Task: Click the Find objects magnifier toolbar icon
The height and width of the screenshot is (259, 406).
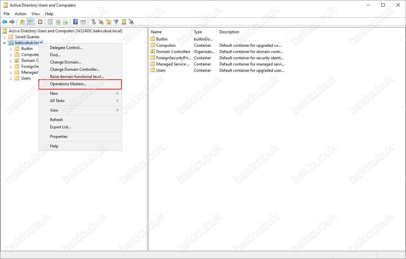Action: click(x=124, y=22)
